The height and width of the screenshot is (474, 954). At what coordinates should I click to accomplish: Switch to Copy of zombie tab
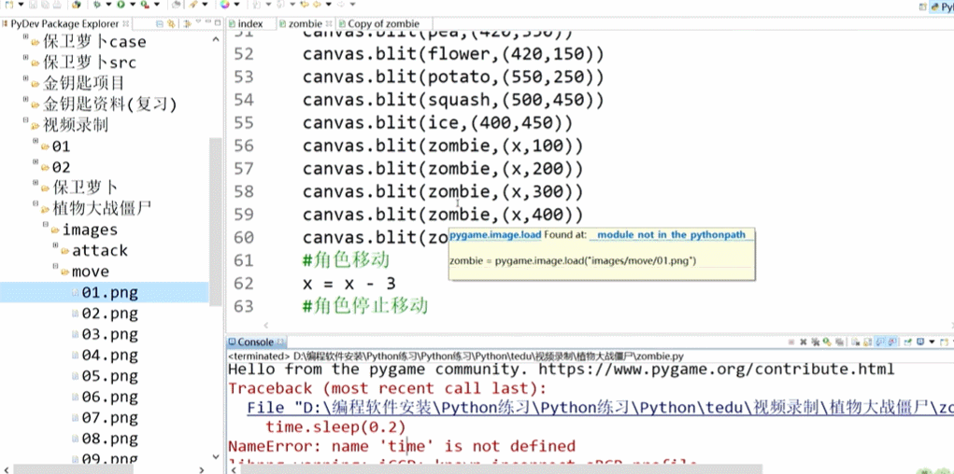(378, 23)
